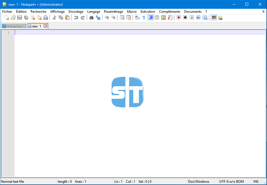
Task: Toggle the document map icon
Action: click(x=163, y=17)
